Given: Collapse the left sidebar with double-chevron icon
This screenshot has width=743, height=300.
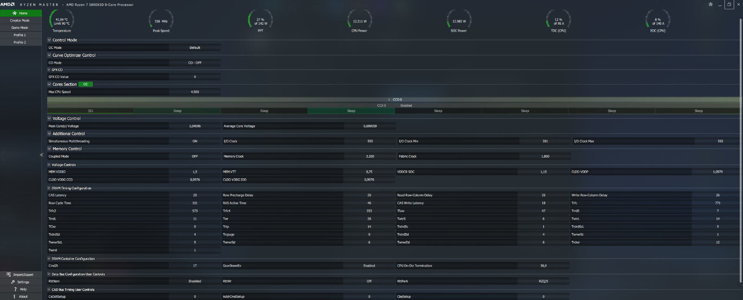Looking at the screenshot, I should point(42,155).
